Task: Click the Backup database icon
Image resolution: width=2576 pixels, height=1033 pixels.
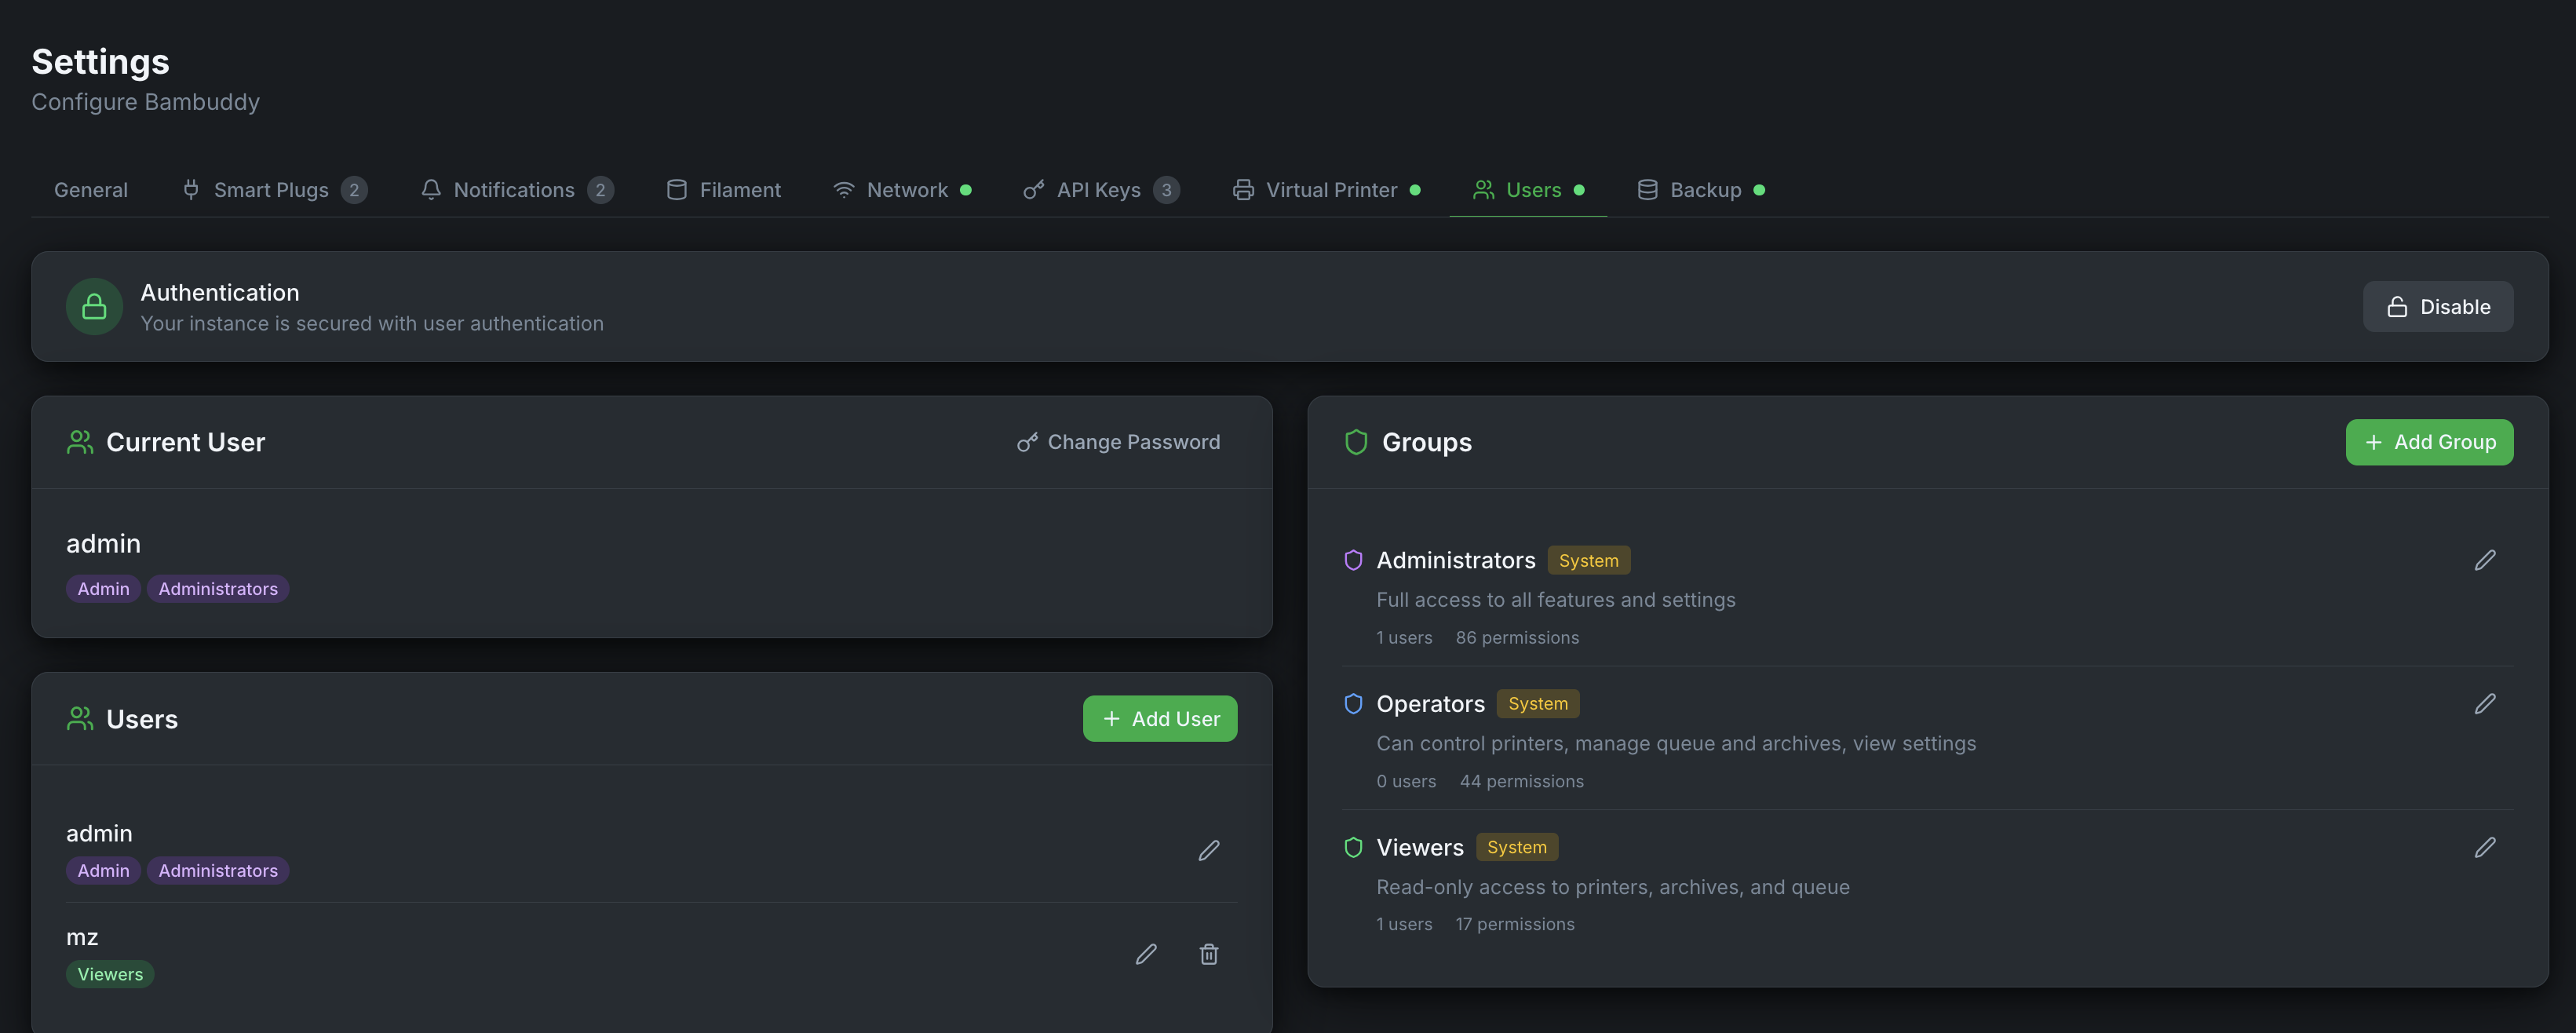Action: [x=1646, y=189]
